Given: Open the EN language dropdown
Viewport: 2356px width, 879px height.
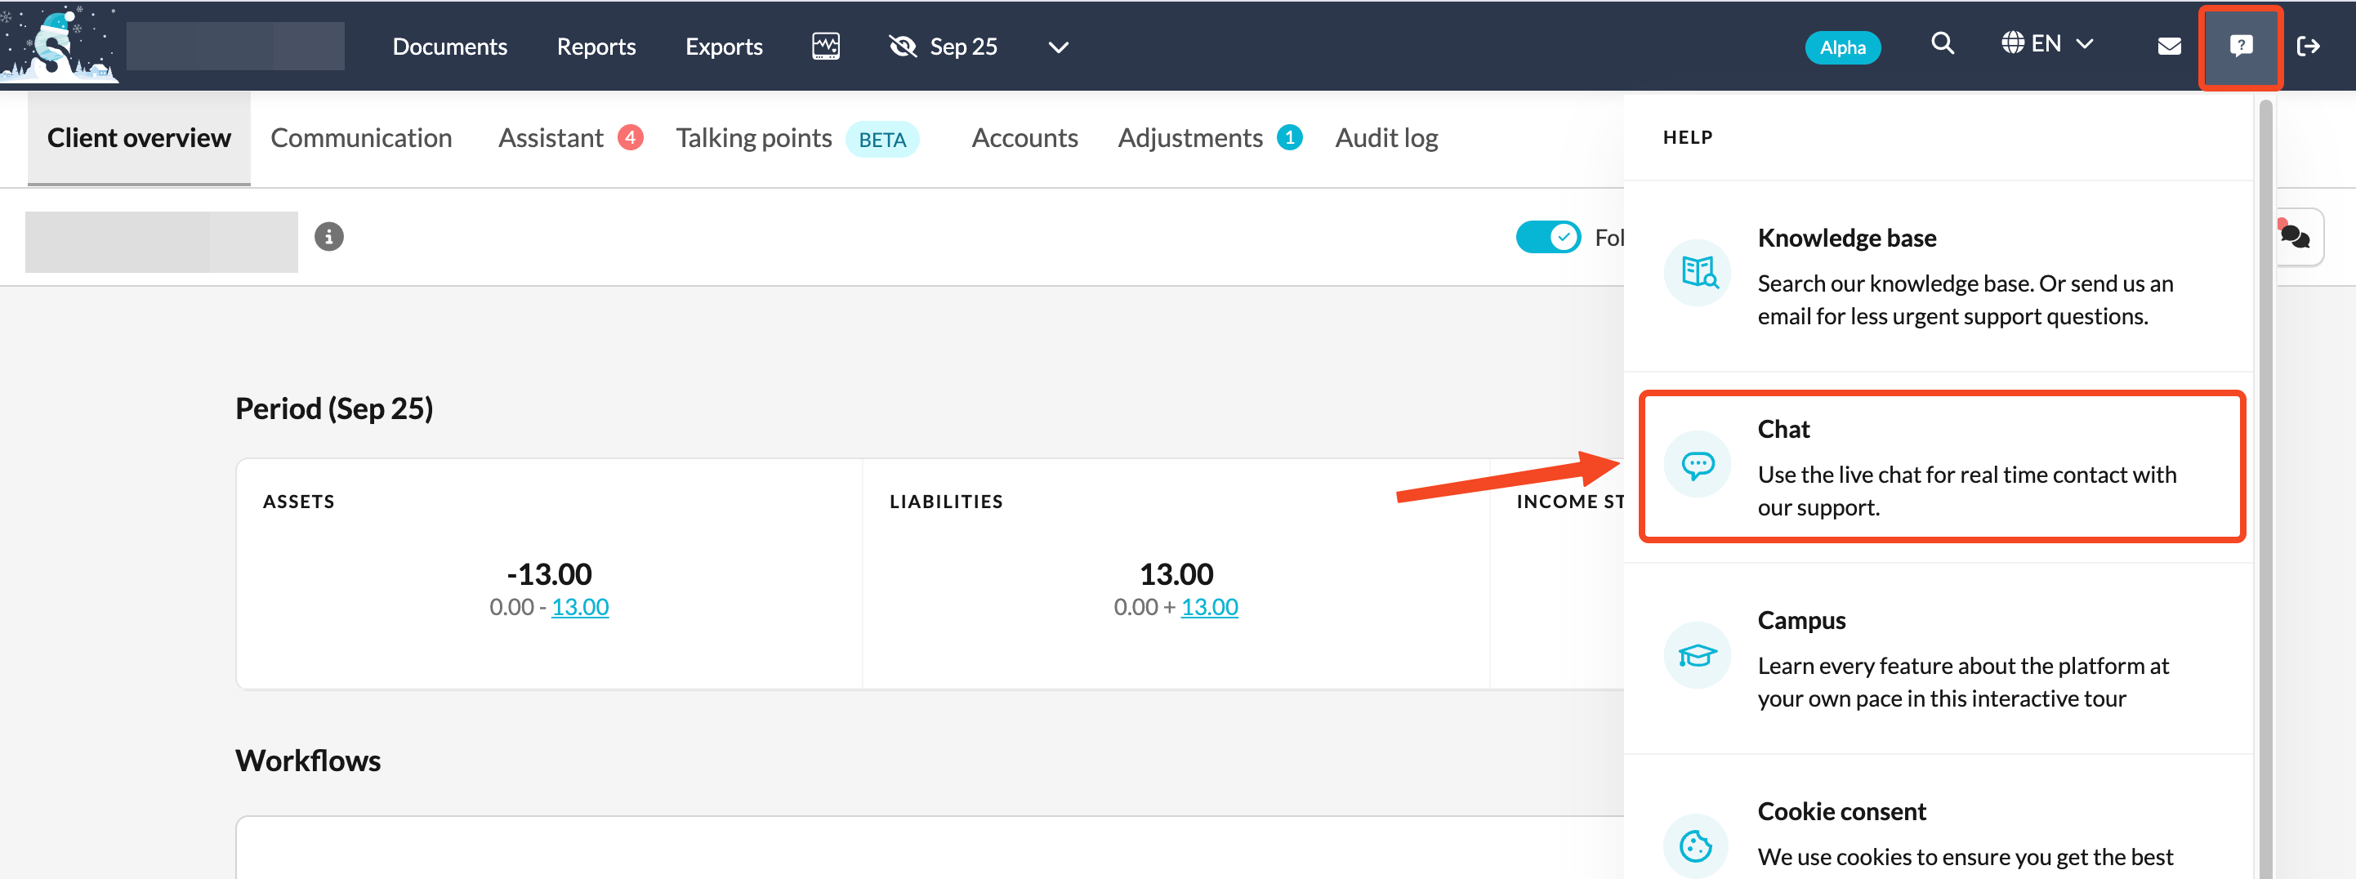Looking at the screenshot, I should pos(2047,44).
